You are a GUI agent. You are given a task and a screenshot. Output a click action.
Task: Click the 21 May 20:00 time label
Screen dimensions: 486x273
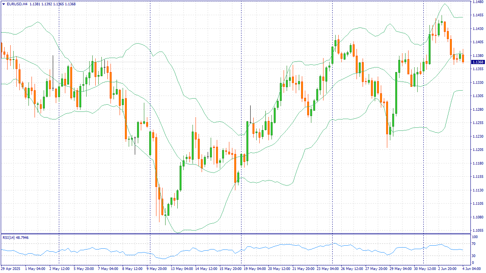tap(303, 268)
